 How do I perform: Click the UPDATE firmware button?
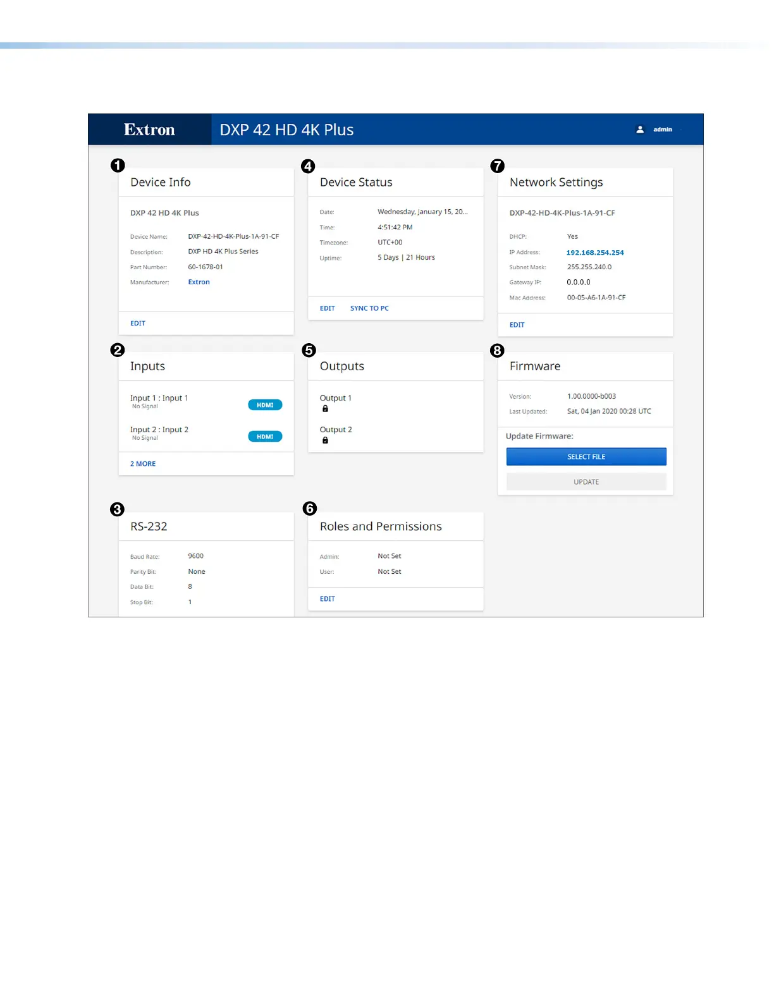coord(586,482)
